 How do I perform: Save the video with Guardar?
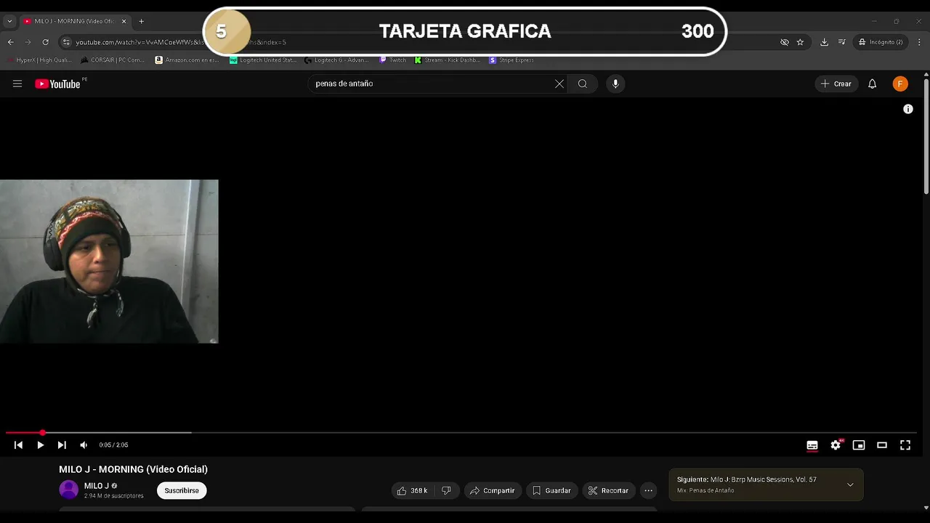click(551, 491)
